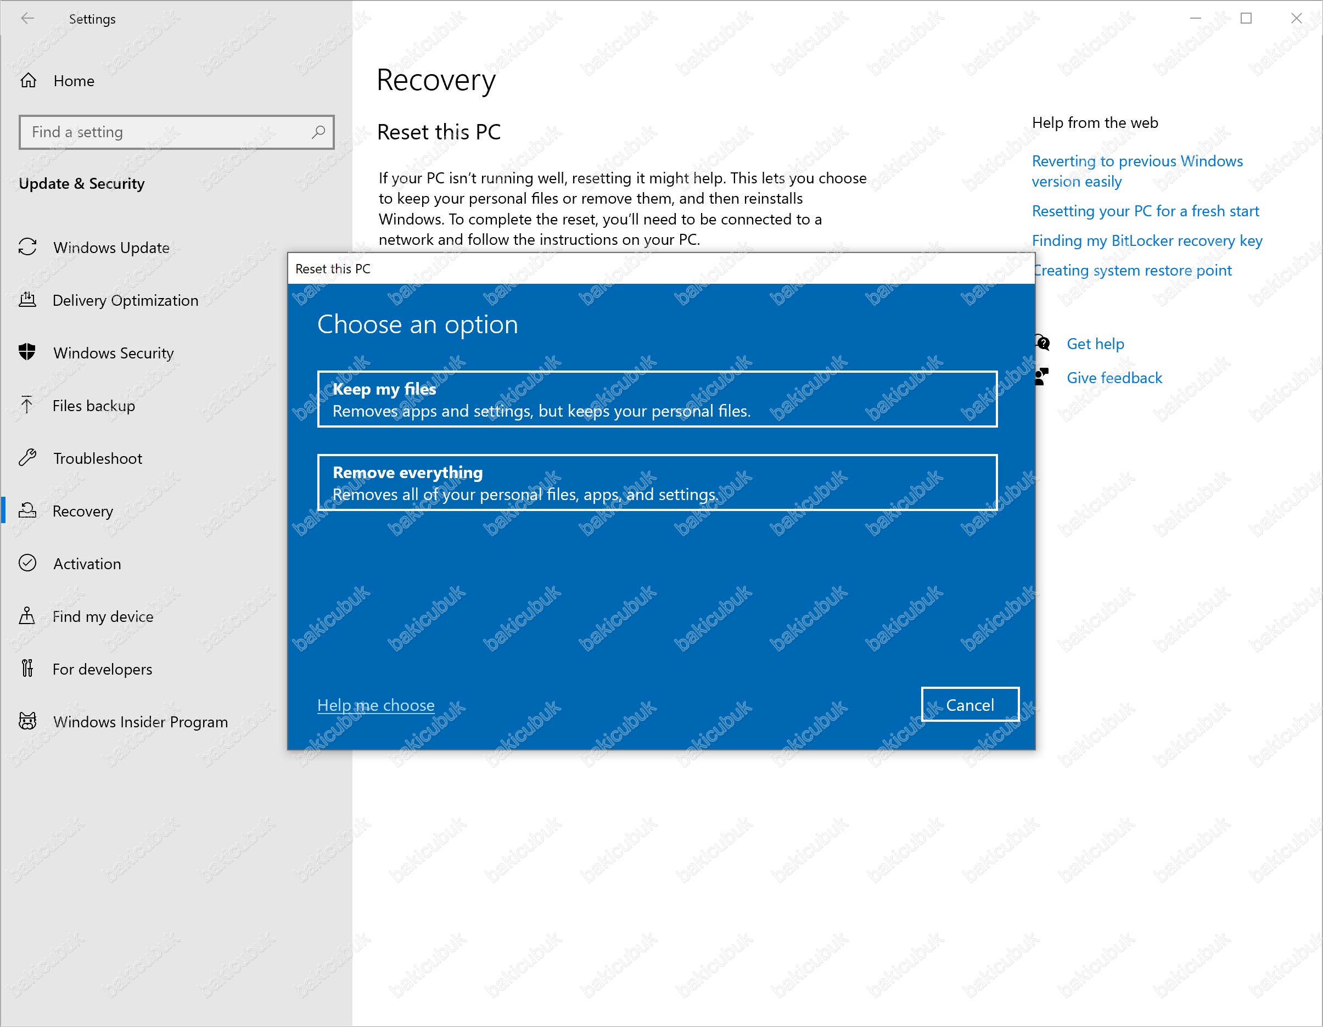Go to Find my device
The height and width of the screenshot is (1027, 1323).
(103, 616)
